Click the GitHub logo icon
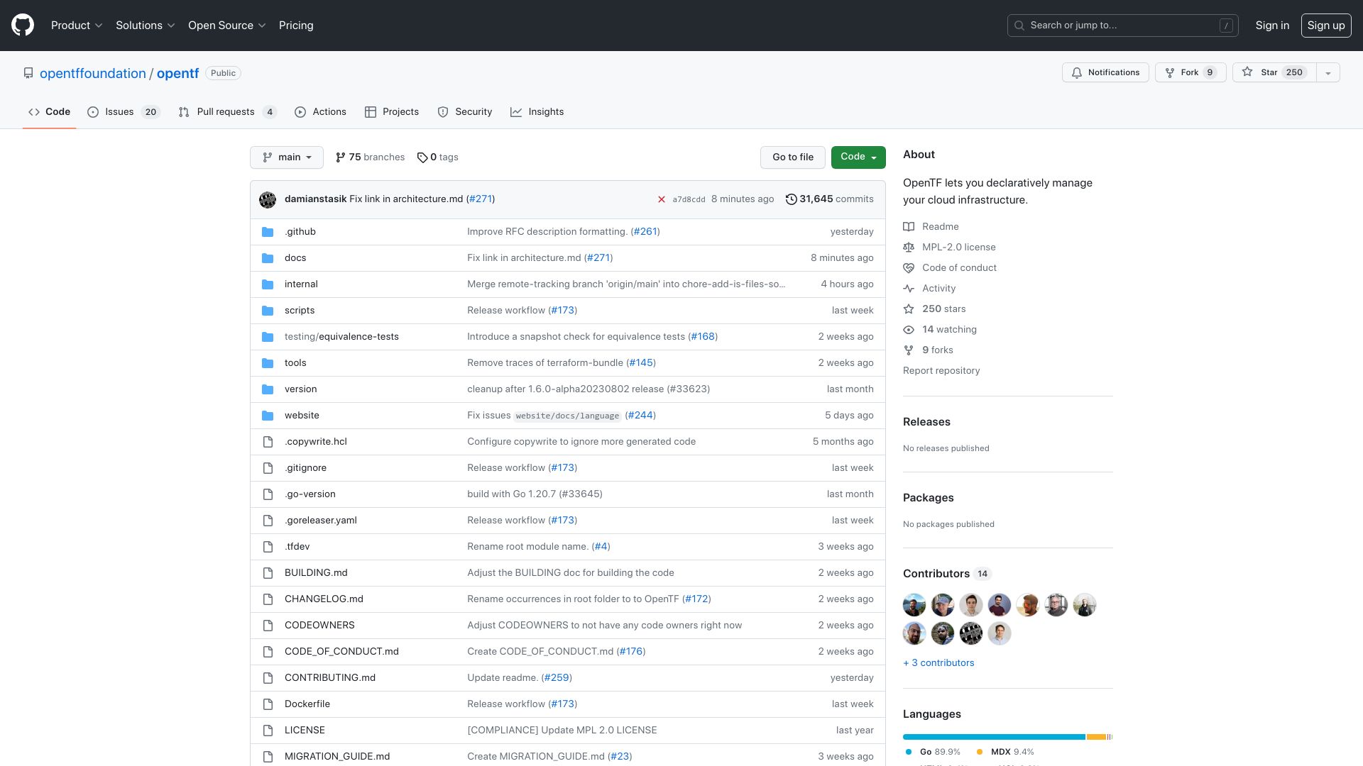1363x766 pixels. [x=23, y=25]
